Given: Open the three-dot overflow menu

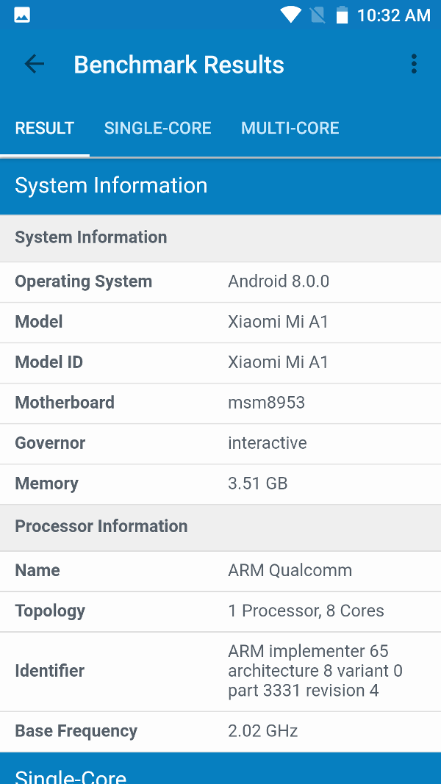Looking at the screenshot, I should [x=414, y=65].
